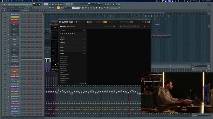Open the Add menu

pyautogui.click(x=19, y=1)
